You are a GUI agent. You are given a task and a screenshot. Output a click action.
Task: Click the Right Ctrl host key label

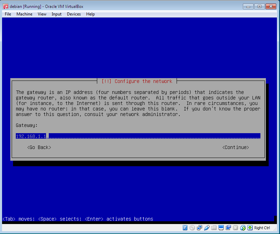(x=262, y=228)
